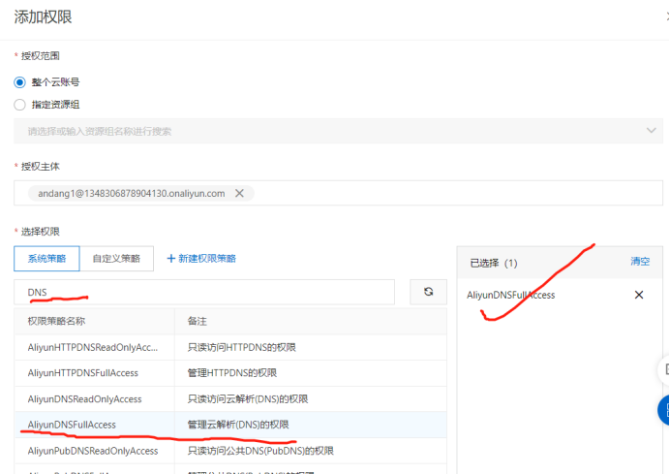
Task: Click the blue floating button at right edge
Action: point(664,410)
